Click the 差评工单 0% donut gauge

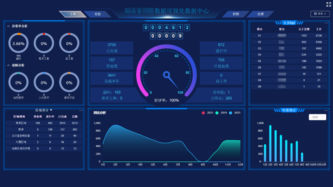tap(44, 43)
